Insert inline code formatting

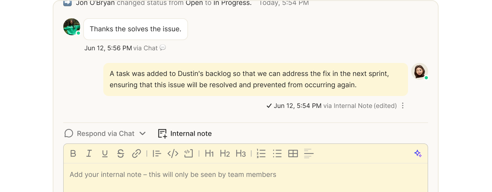click(x=173, y=153)
